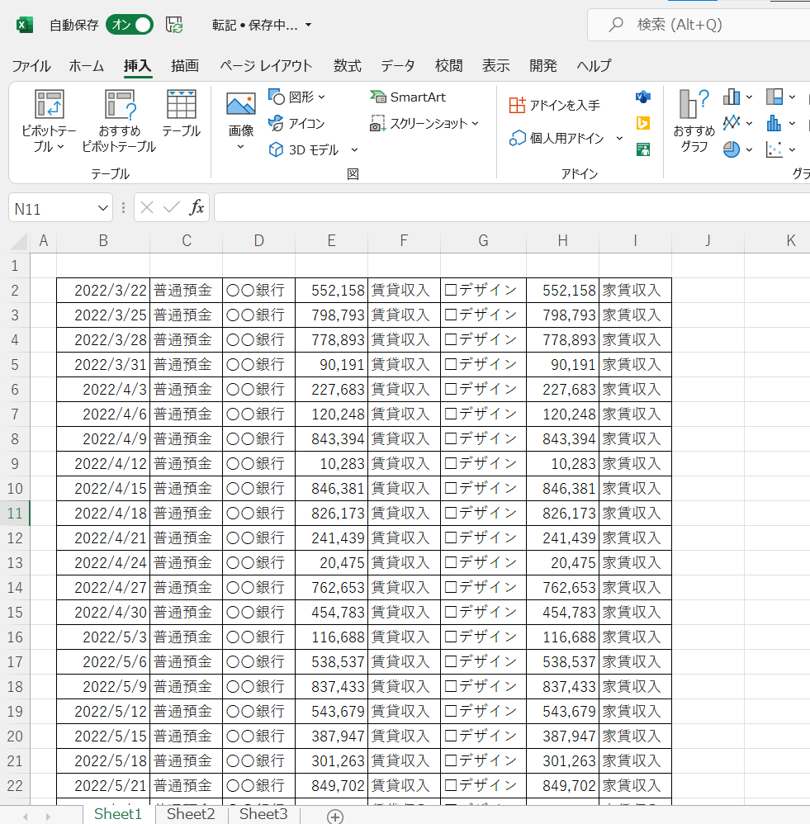Select cell E2 containing 552,158
Viewport: 810px width, 824px height.
331,291
